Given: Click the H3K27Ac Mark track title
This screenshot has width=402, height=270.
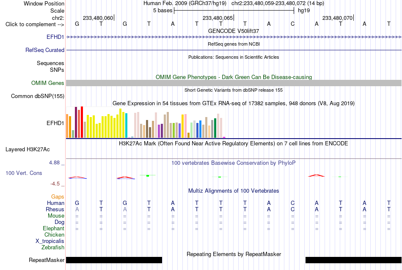Looking at the screenshot, I should 234,143.
